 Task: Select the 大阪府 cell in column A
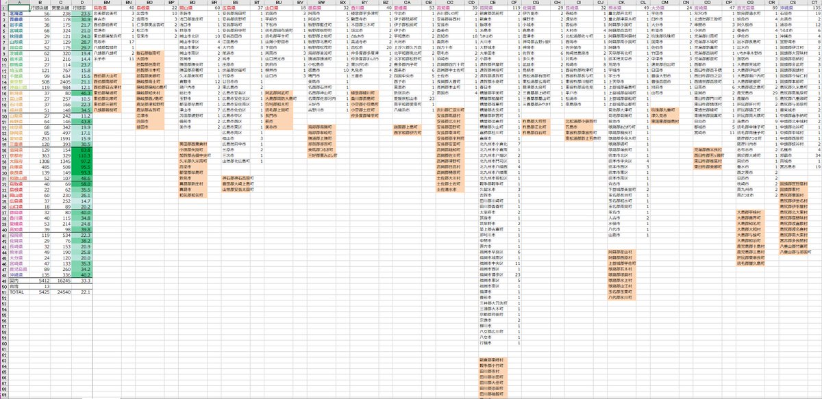(19, 162)
